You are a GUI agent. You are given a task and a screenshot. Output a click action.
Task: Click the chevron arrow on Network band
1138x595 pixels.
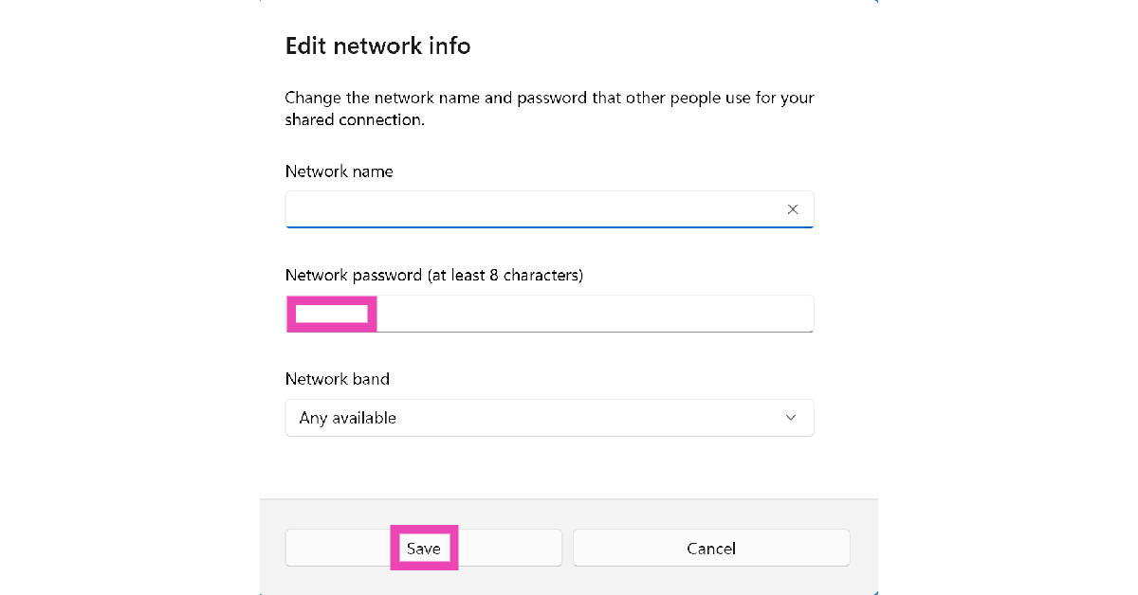791,418
